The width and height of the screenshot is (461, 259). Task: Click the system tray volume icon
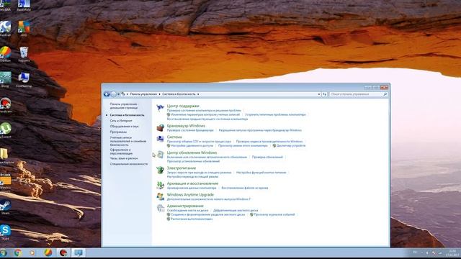tap(427, 253)
